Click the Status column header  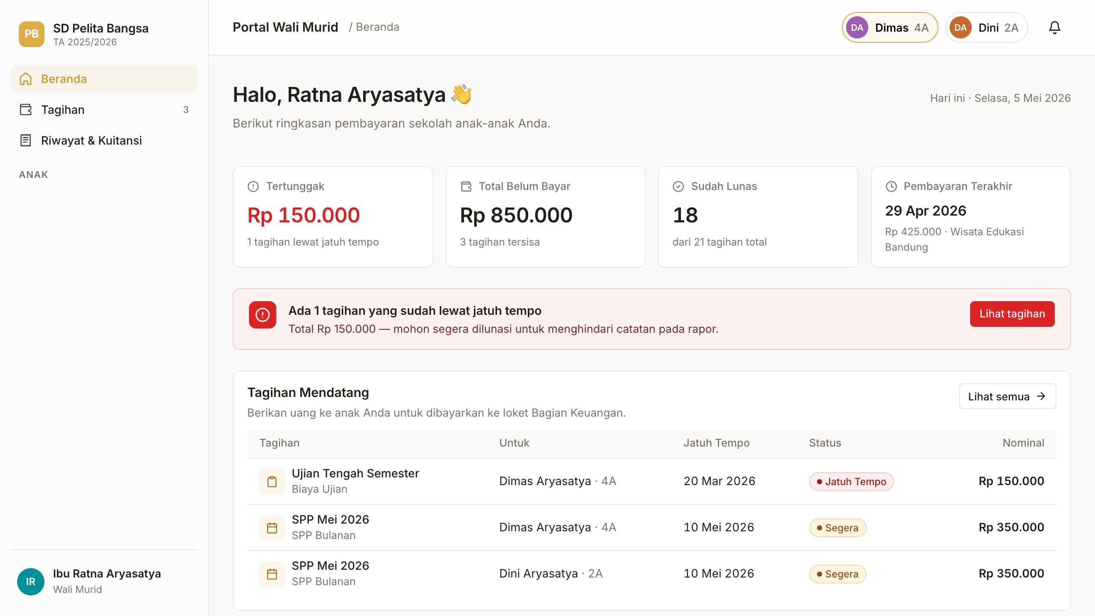[x=825, y=443]
